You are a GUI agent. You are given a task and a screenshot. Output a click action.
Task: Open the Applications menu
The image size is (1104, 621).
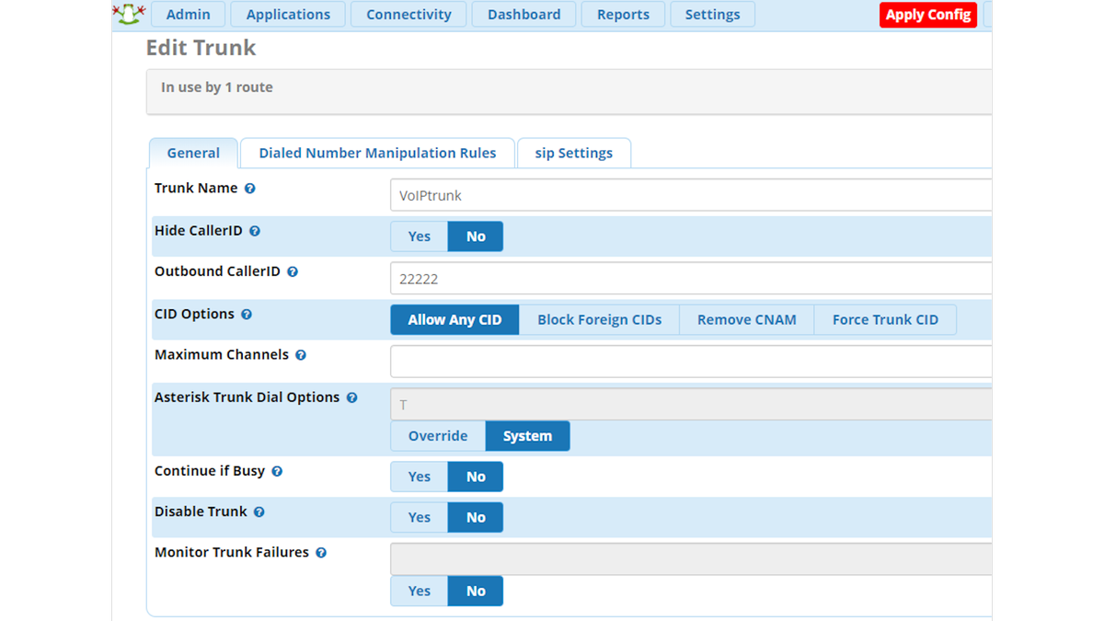(288, 14)
